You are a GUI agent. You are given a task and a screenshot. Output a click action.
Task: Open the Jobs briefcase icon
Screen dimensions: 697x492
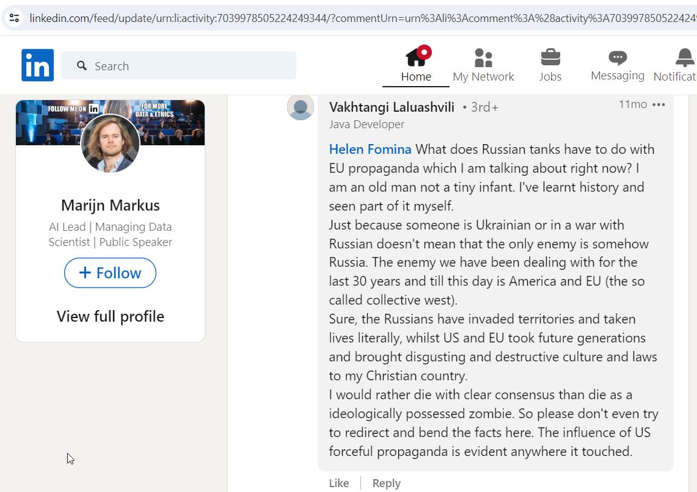(x=550, y=57)
